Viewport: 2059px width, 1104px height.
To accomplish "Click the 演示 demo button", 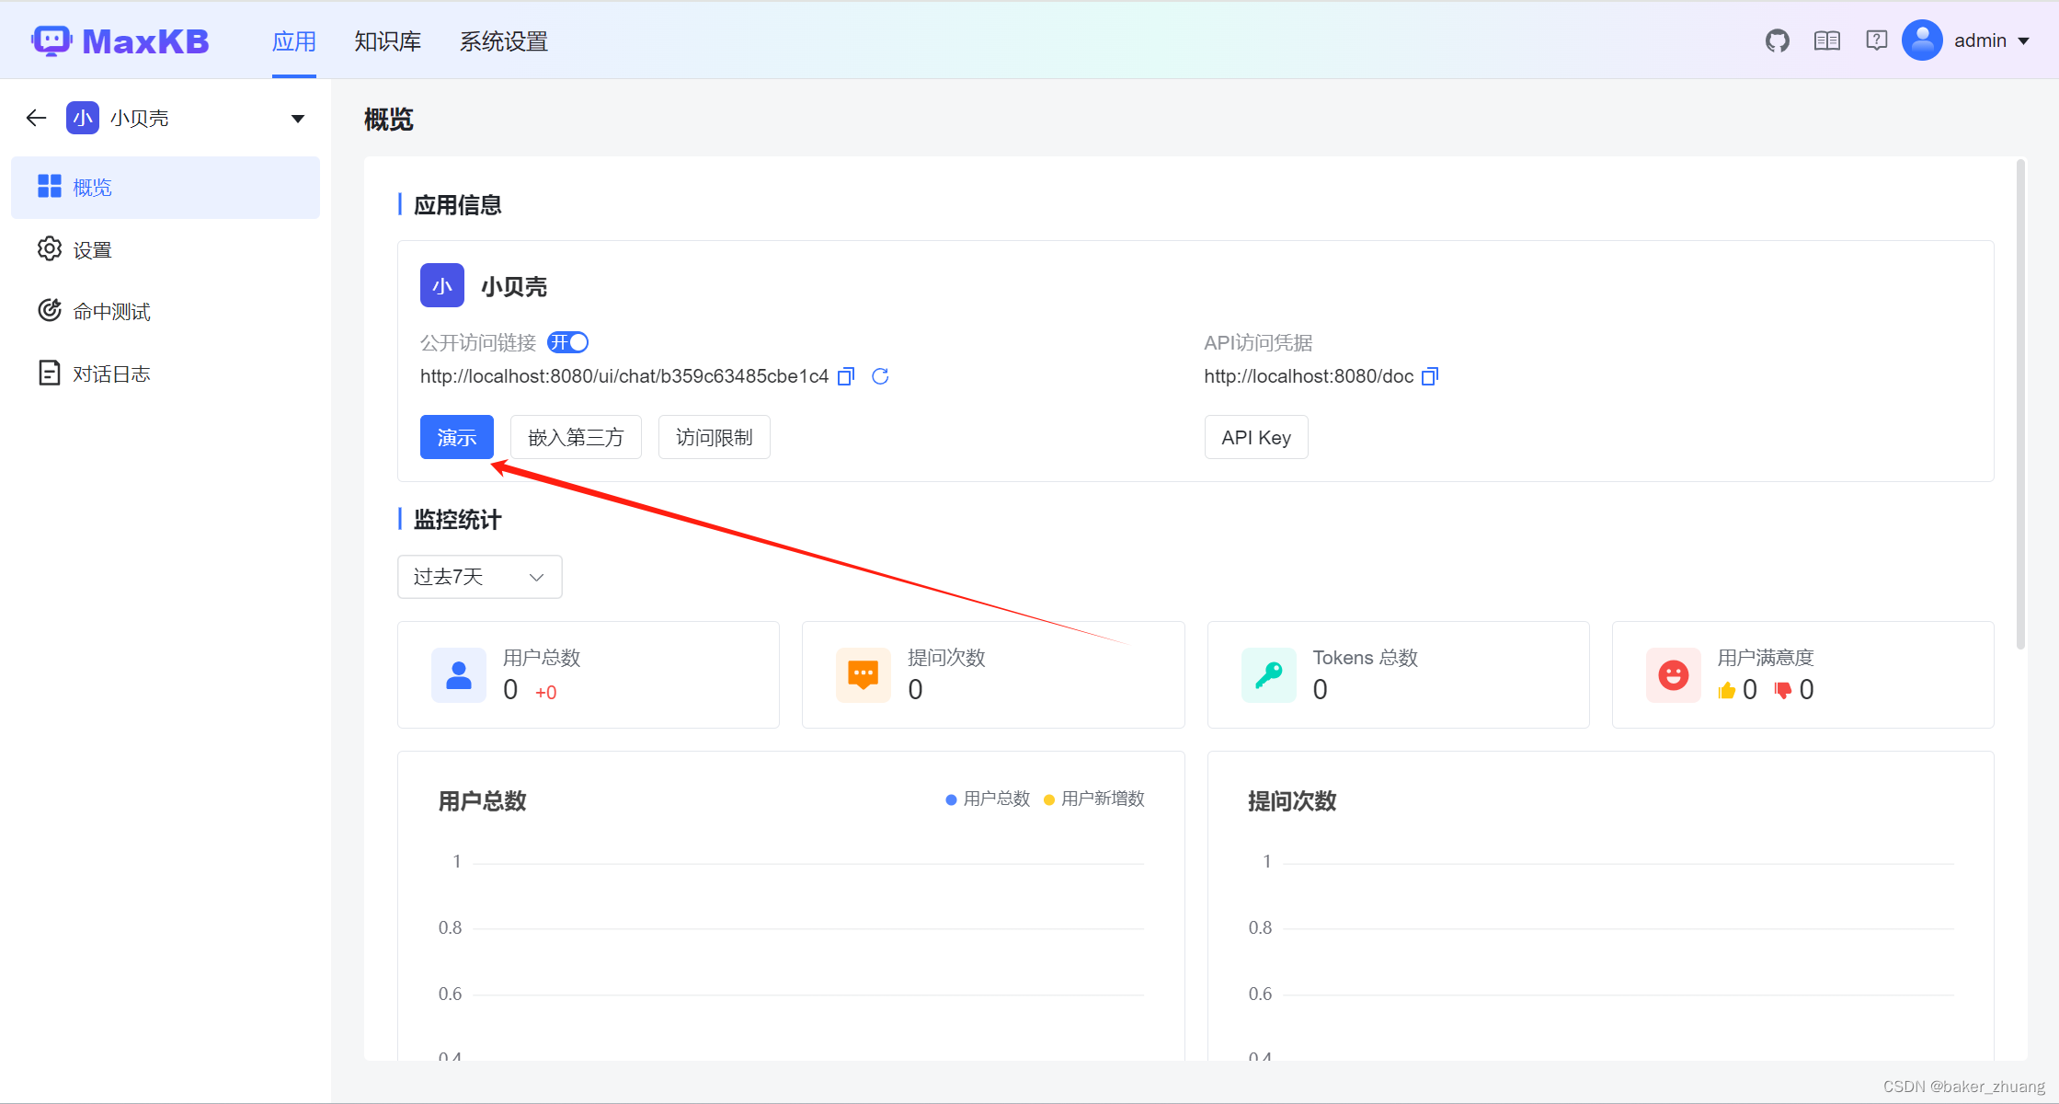I will pyautogui.click(x=456, y=436).
